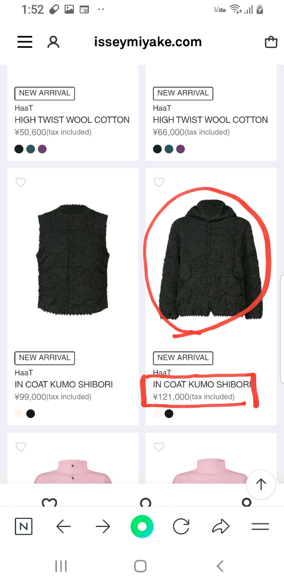Share the page using share arrow
The height and width of the screenshot is (584, 284).
[x=221, y=526]
